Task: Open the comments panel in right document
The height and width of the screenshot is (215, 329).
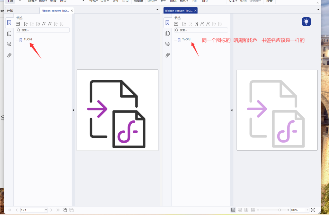Action: point(167,44)
